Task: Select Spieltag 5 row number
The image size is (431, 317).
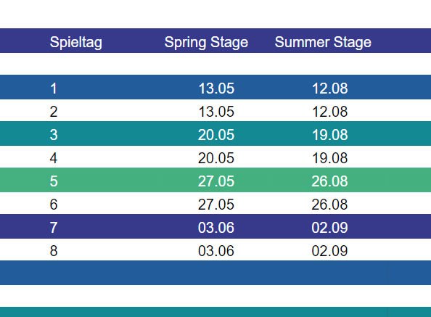Action: [x=54, y=181]
